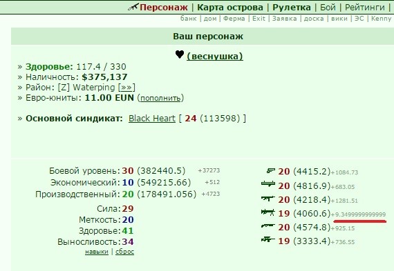Open the доска link
This screenshot has height=271, width=394.
pyautogui.click(x=314, y=19)
